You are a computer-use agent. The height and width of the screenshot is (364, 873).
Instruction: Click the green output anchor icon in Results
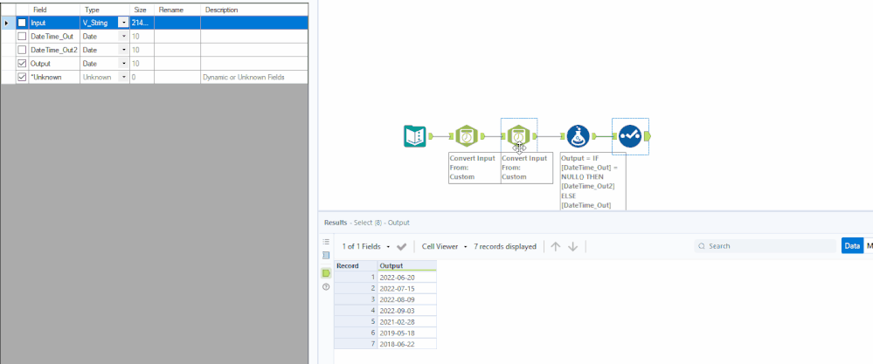(x=326, y=273)
